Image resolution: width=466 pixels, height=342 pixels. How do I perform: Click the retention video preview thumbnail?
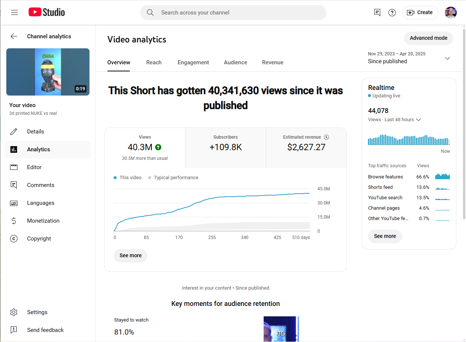(281, 329)
